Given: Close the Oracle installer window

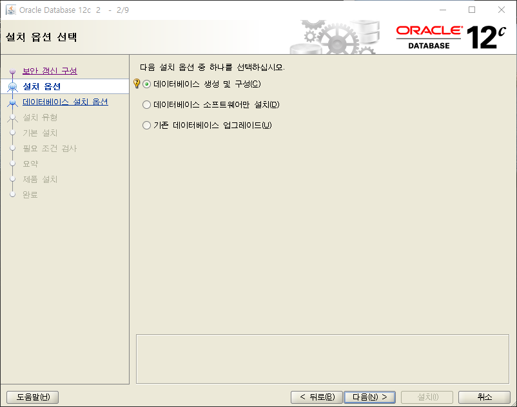Looking at the screenshot, I should tap(501, 10).
